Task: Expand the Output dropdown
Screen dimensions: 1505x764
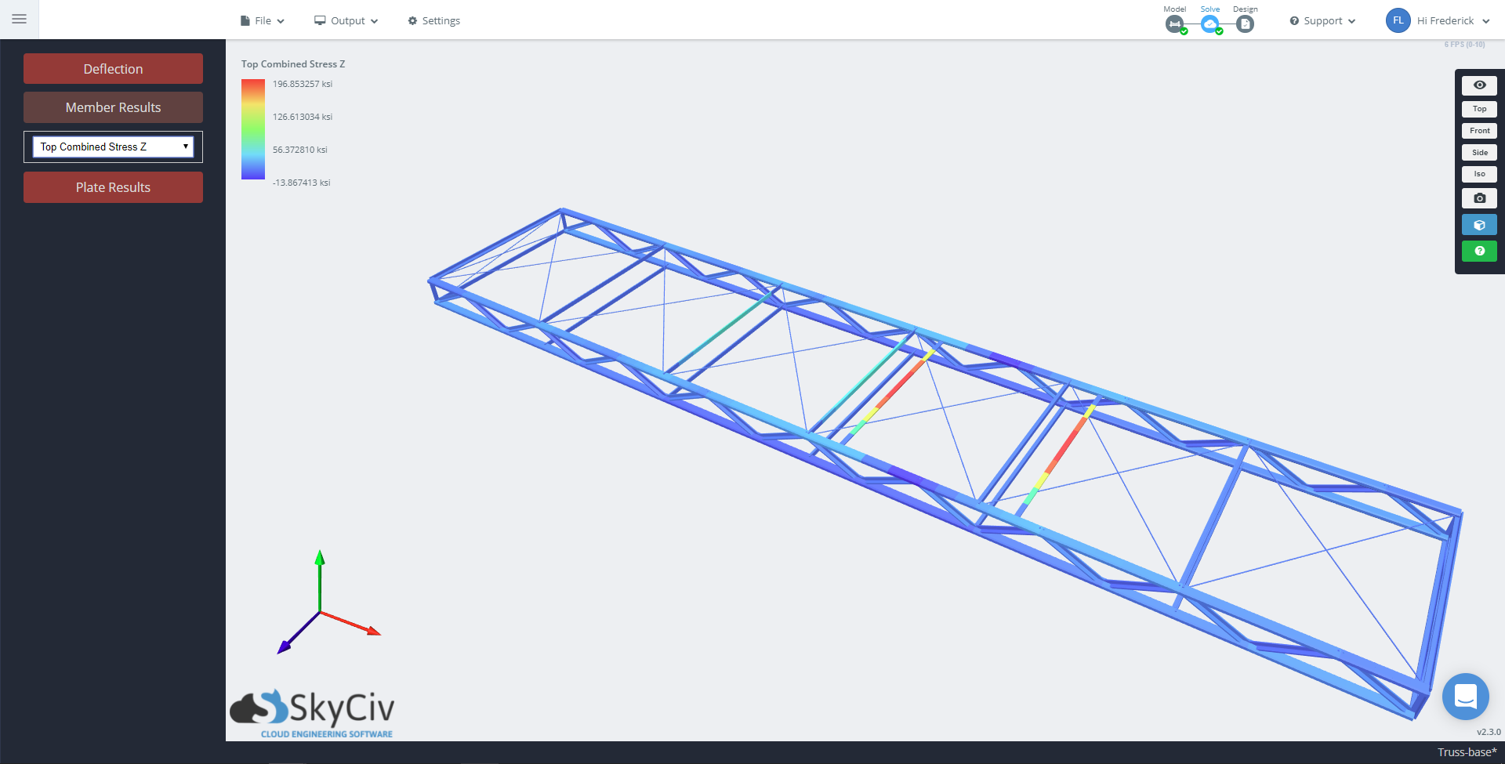Action: 346,20
